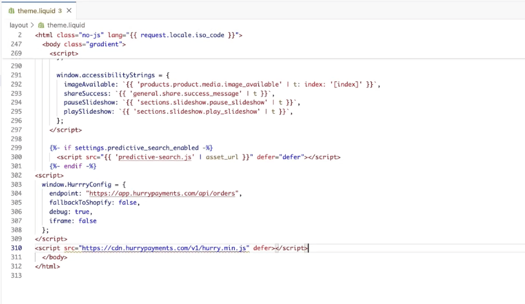Click 'products.product.media.image_available' string
The height and width of the screenshot is (304, 525).
[x=209, y=84]
